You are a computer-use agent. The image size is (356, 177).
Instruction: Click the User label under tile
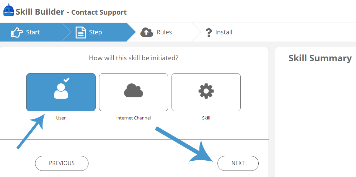click(61, 118)
